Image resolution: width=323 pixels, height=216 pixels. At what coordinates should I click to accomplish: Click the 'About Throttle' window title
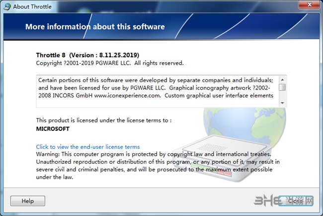click(32, 6)
